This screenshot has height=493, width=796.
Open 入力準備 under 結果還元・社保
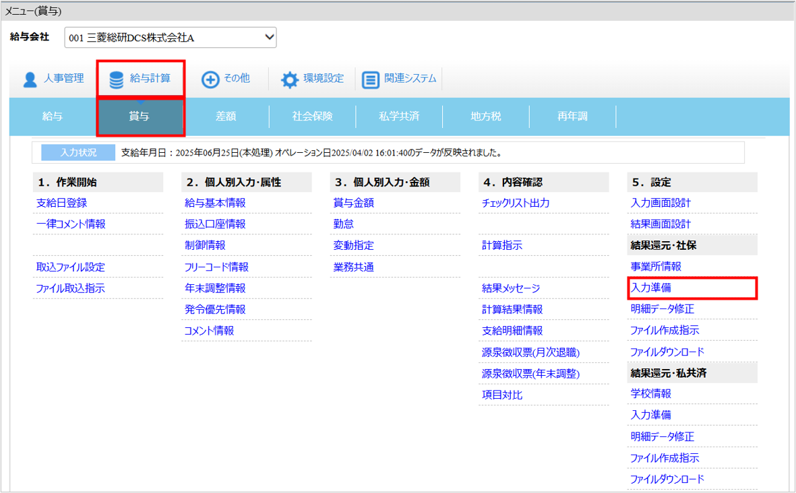click(651, 288)
